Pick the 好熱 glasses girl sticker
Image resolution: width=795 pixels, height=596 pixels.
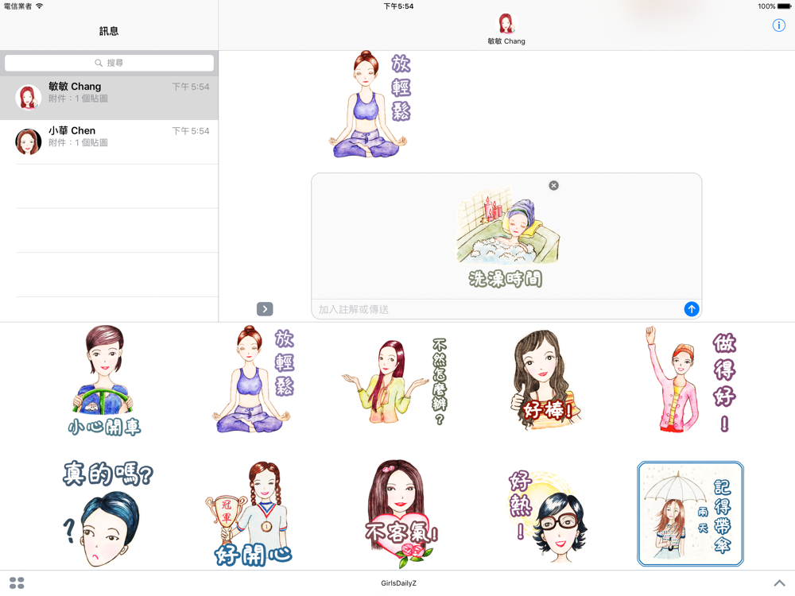tap(548, 516)
